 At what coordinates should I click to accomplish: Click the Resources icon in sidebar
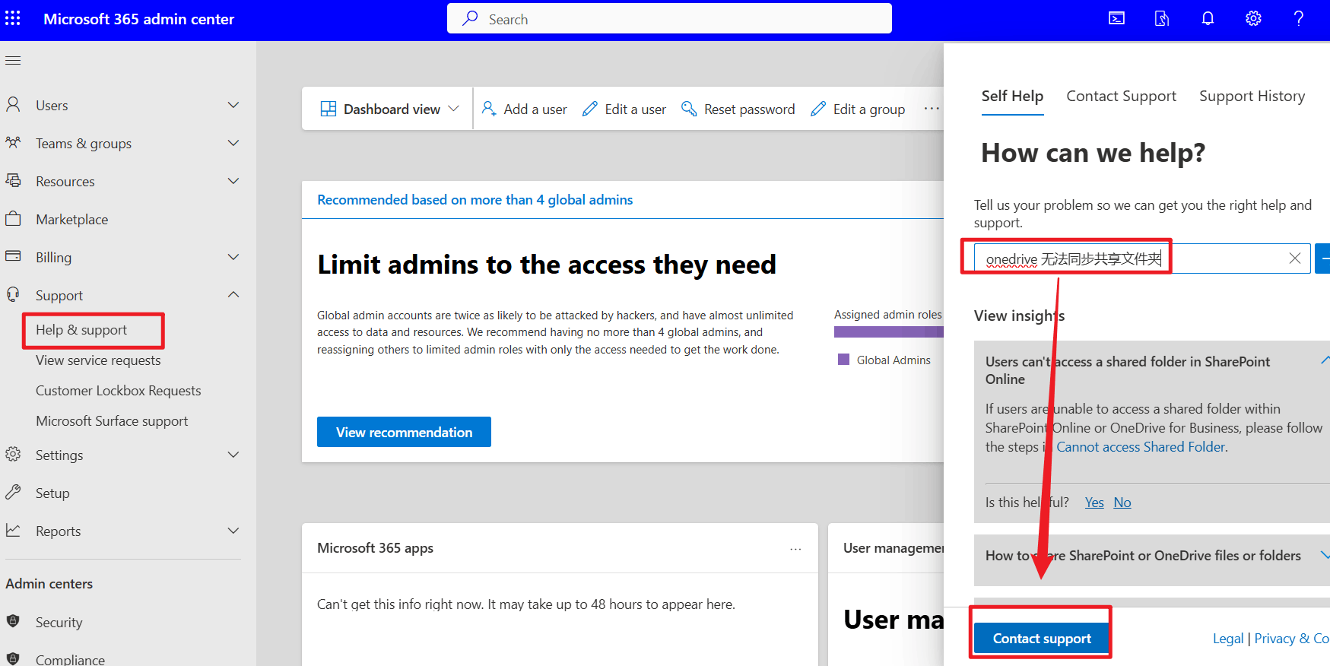13,181
